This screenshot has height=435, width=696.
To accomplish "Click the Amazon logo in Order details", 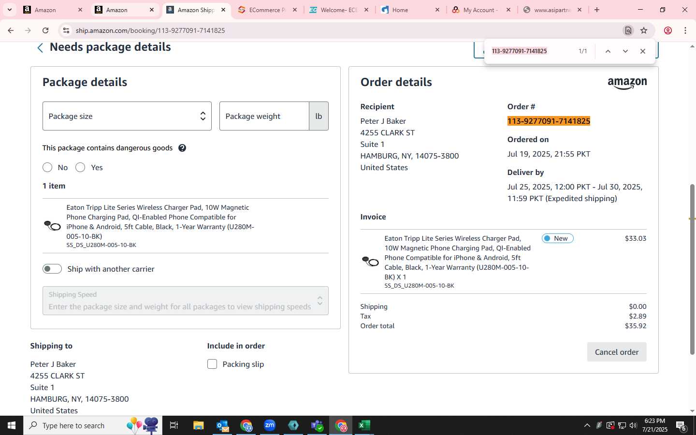I will [x=627, y=83].
